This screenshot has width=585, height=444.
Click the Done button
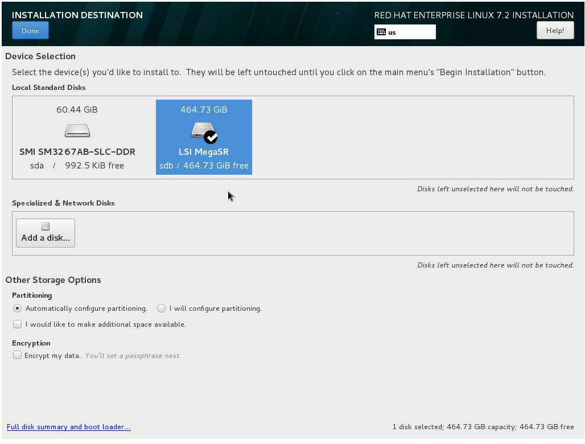point(30,30)
